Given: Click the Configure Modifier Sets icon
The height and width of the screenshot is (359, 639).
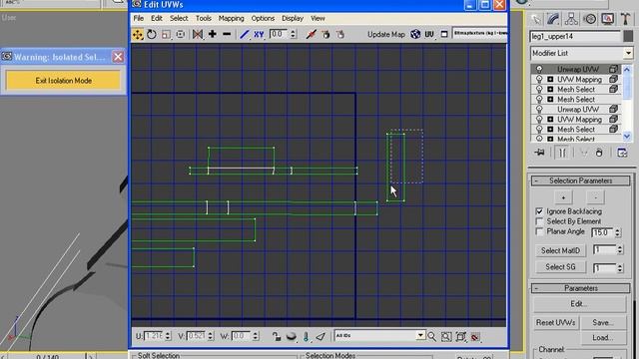Looking at the screenshot, I should click(622, 153).
